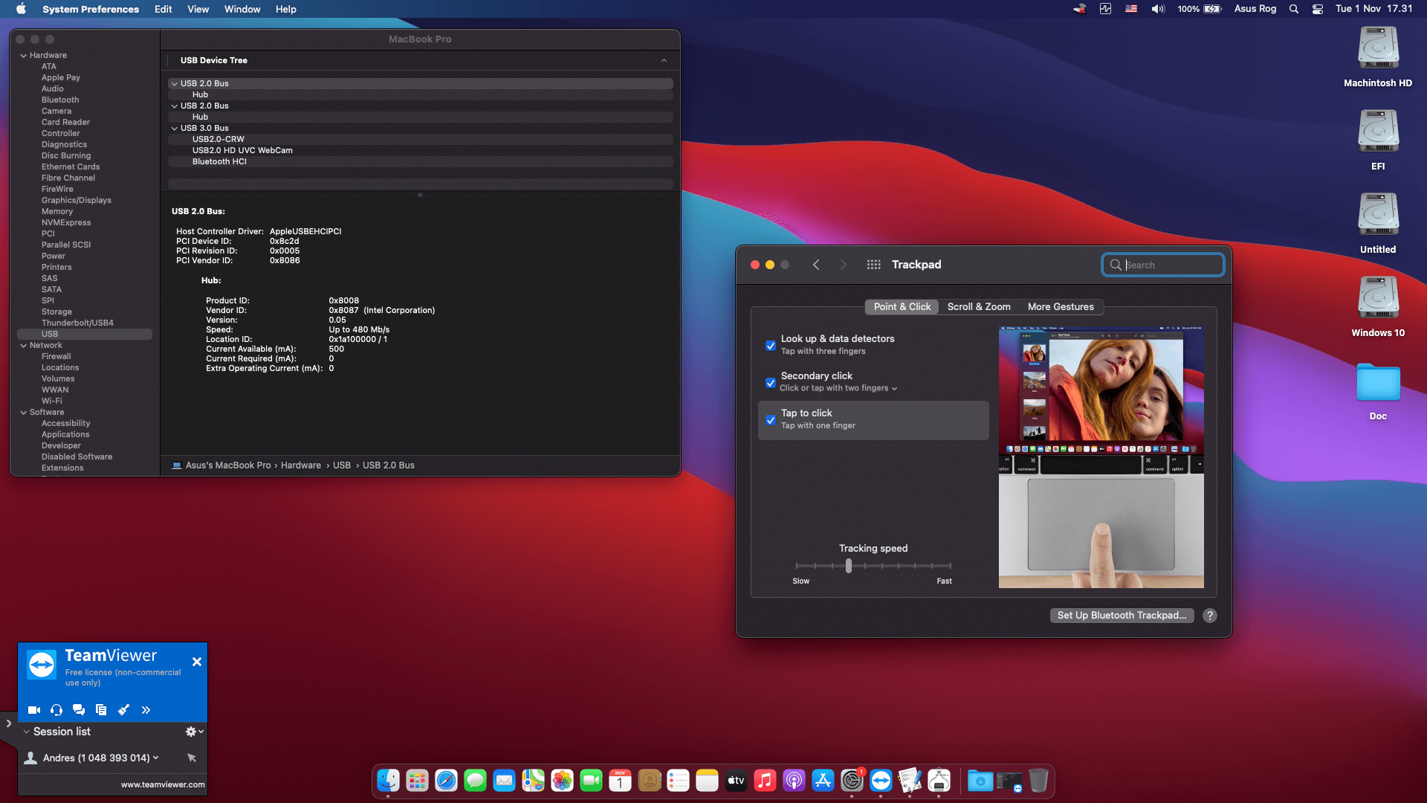Click the TeamViewer file transfer icon
The image size is (1427, 803).
101,710
